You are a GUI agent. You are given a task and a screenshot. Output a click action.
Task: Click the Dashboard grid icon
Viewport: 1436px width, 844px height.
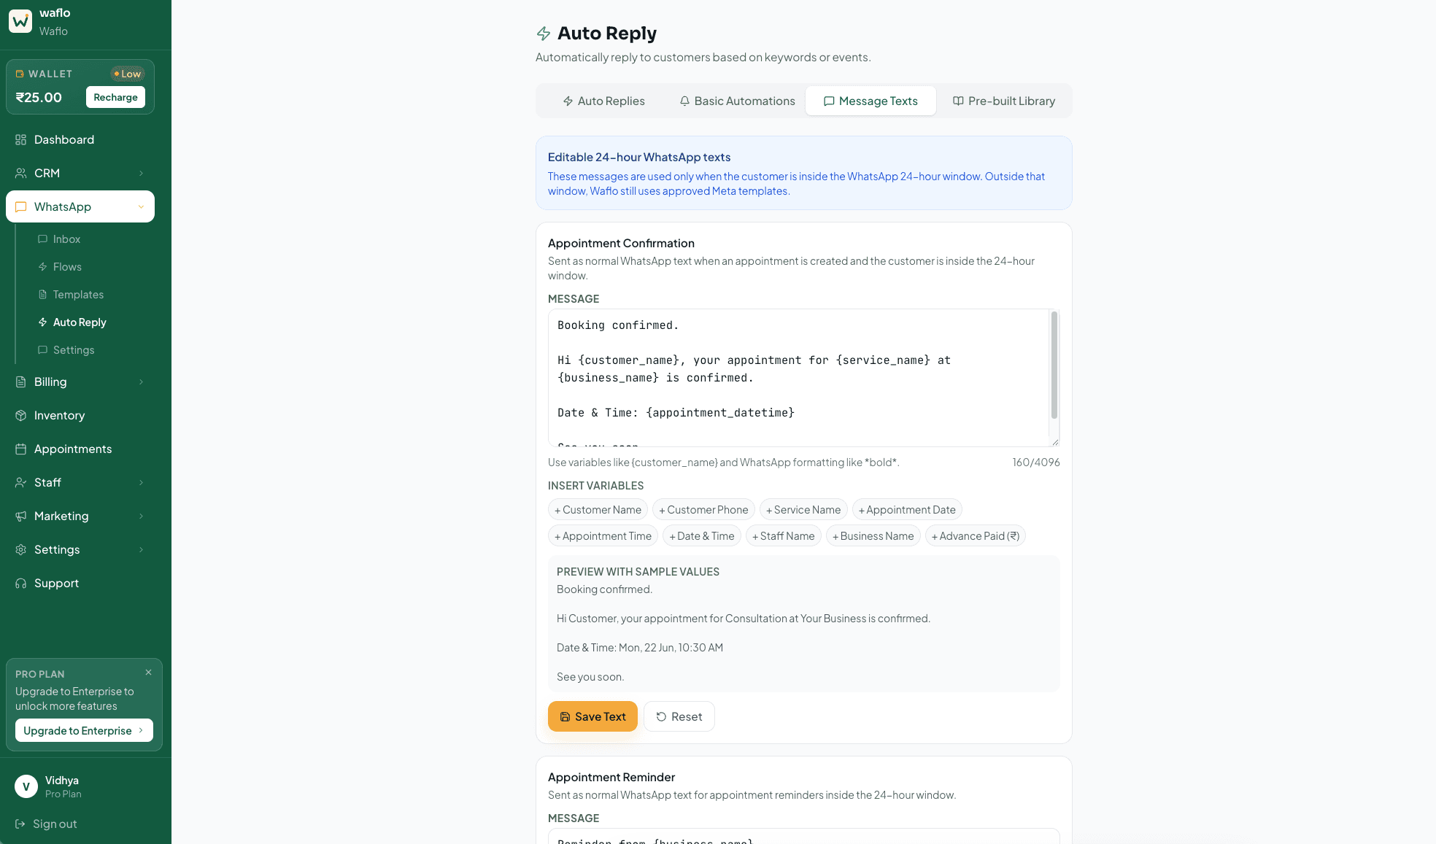click(x=20, y=139)
